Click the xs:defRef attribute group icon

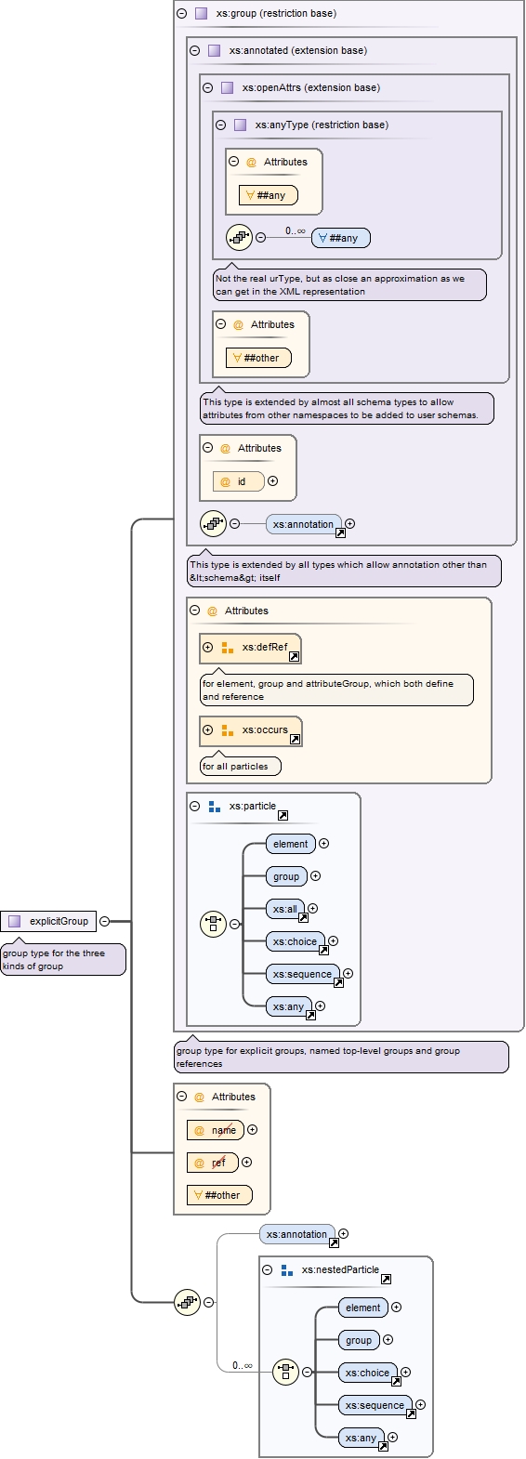pyautogui.click(x=228, y=647)
